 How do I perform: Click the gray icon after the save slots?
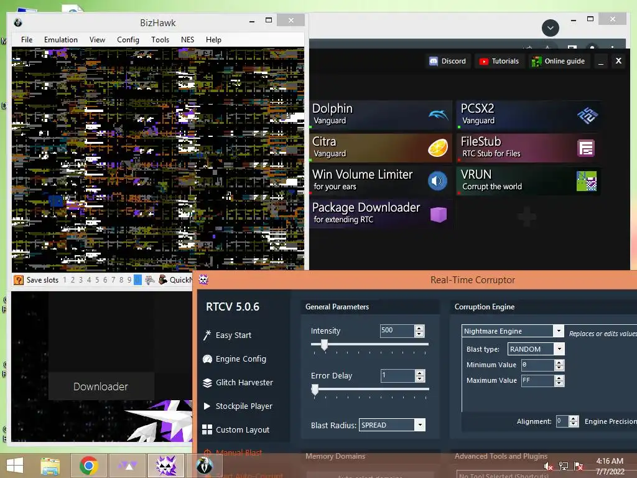(150, 280)
